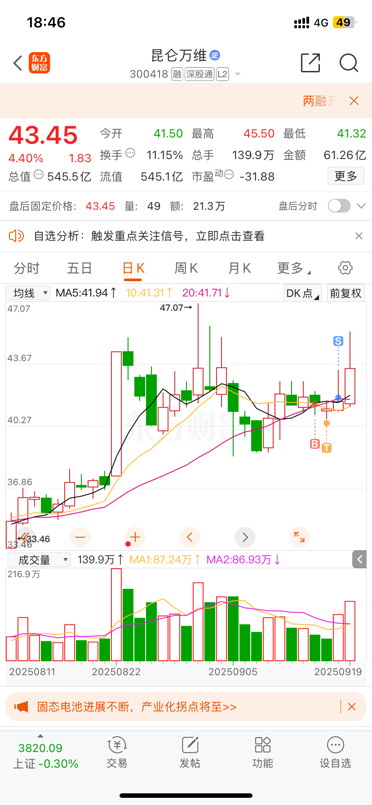Tap the verified badge next to 昆仑万维
Viewport: 372px width, 805px height.
[x=215, y=55]
